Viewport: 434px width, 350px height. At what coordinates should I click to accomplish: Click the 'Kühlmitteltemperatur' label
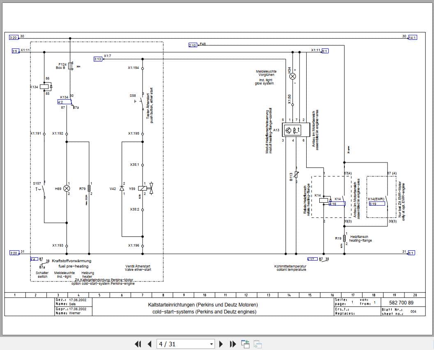pos(290,266)
